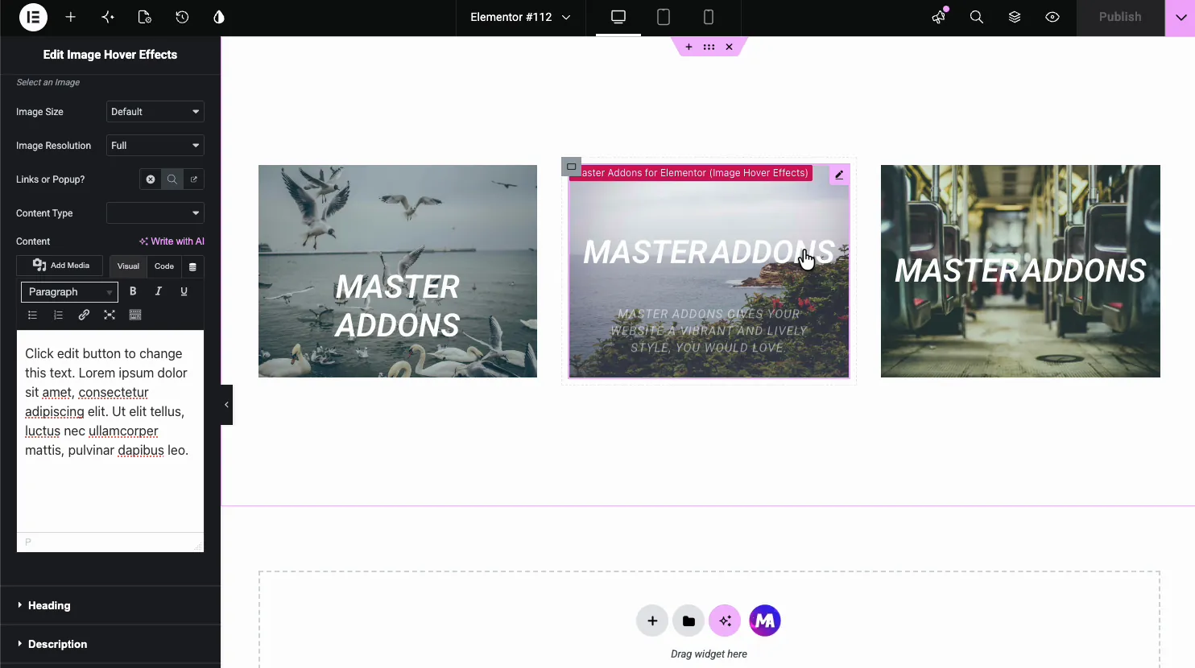Click the insert link icon
The width and height of the screenshot is (1195, 668).
pyautogui.click(x=84, y=315)
